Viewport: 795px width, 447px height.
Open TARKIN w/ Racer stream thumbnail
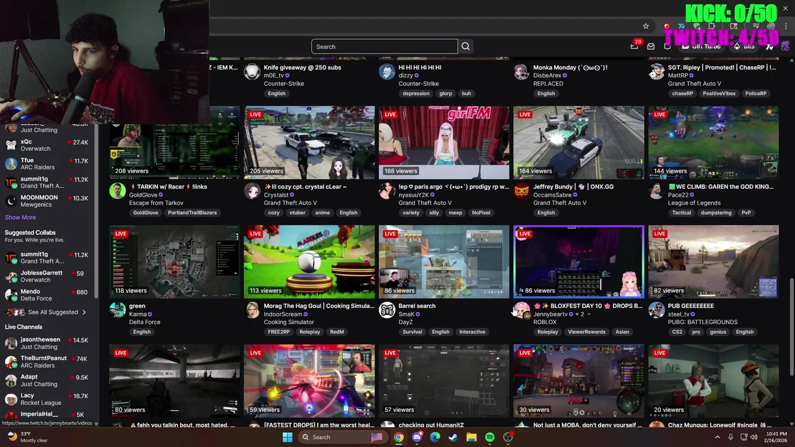tap(175, 142)
